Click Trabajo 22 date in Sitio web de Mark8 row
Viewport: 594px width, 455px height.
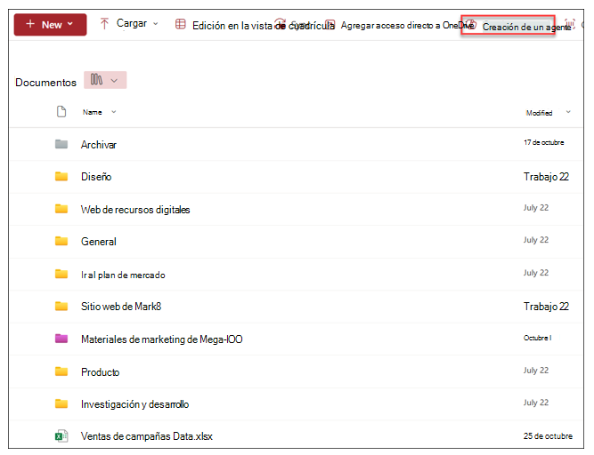pyautogui.click(x=546, y=306)
